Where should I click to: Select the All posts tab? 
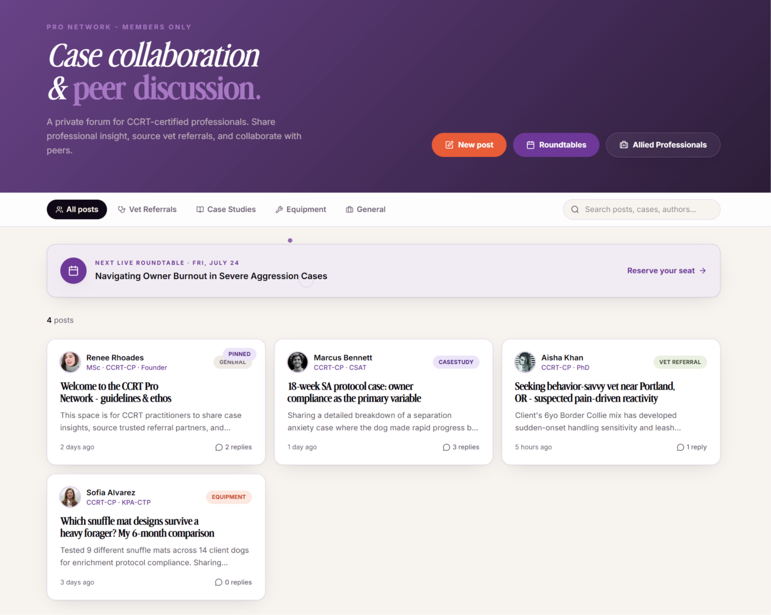(77, 209)
